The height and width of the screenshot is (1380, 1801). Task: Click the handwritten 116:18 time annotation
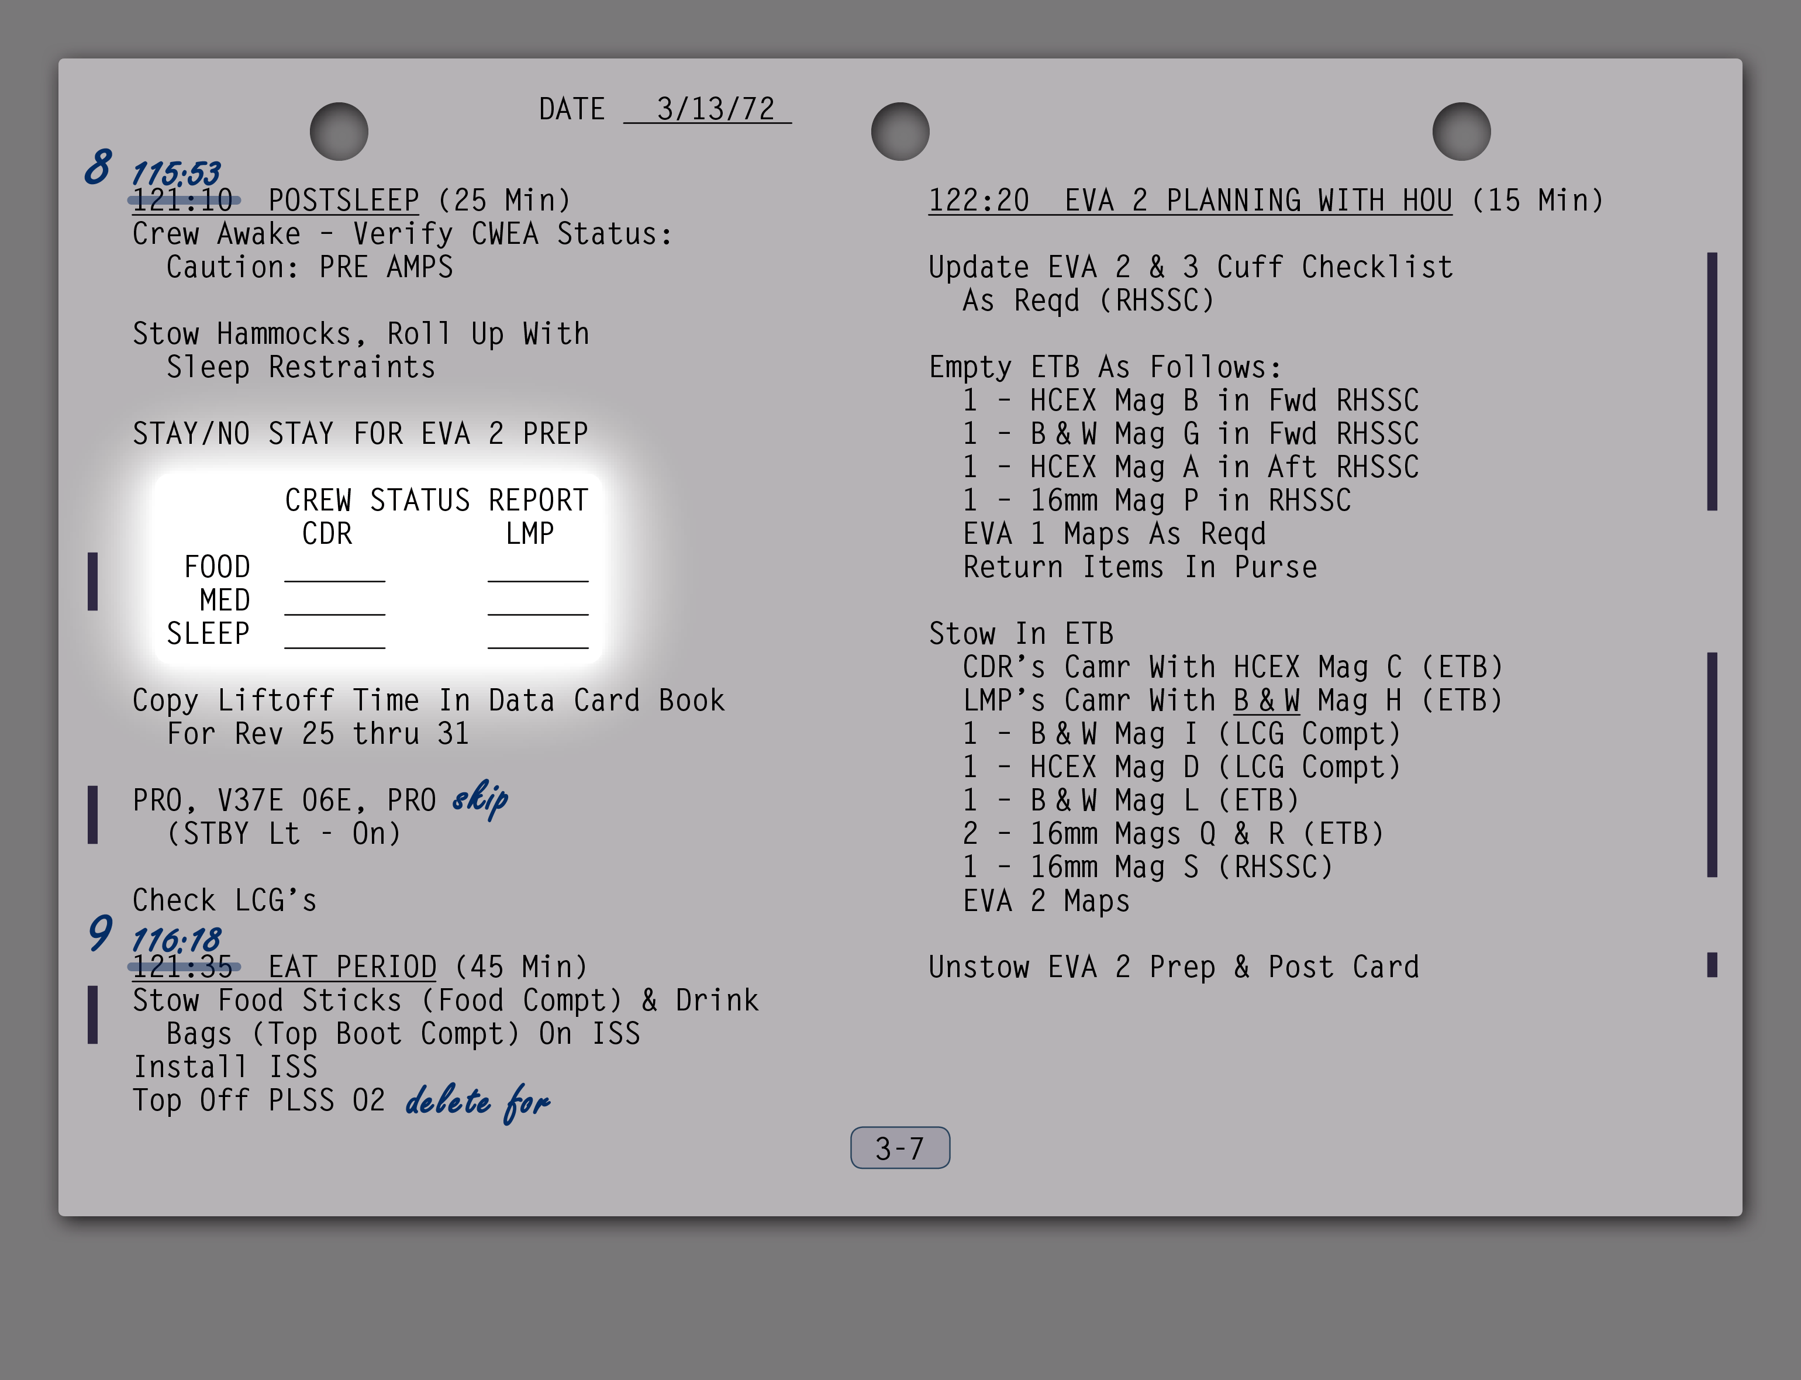pos(176,940)
